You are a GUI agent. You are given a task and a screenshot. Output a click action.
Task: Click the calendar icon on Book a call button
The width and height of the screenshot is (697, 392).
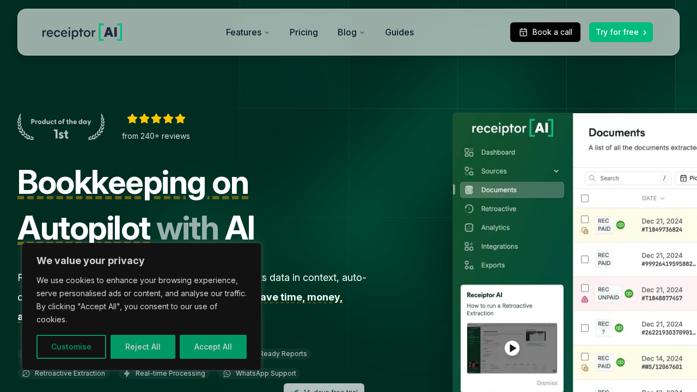(x=523, y=32)
